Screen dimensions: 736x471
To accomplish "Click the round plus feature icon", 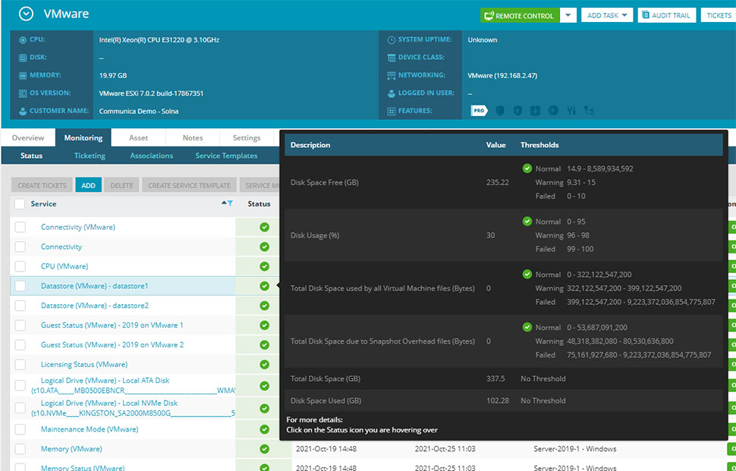I will coord(553,111).
